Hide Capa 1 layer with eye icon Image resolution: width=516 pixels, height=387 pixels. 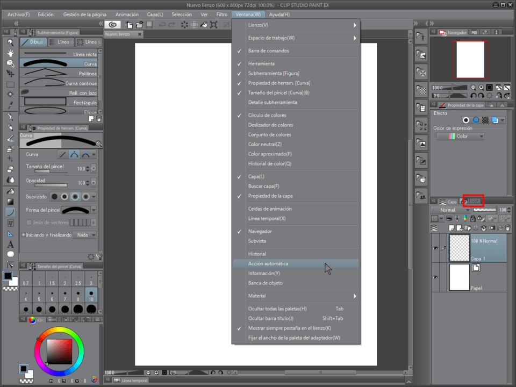[435, 248]
